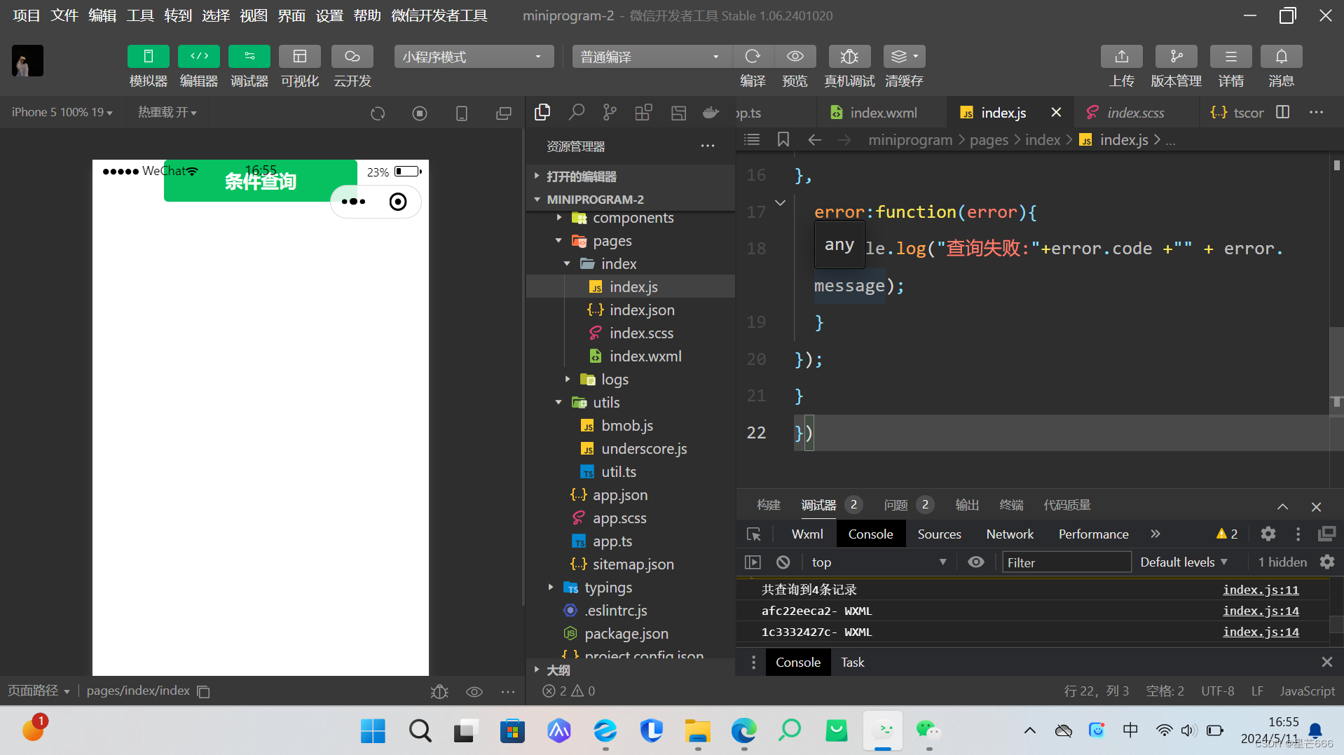Open 版本管理 version management
This screenshot has width=1344, height=755.
click(x=1175, y=56)
